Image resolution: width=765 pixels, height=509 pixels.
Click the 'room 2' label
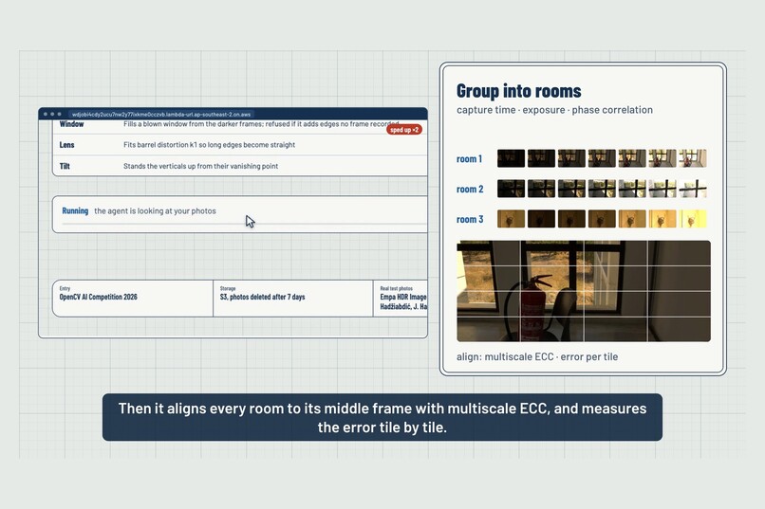click(470, 189)
